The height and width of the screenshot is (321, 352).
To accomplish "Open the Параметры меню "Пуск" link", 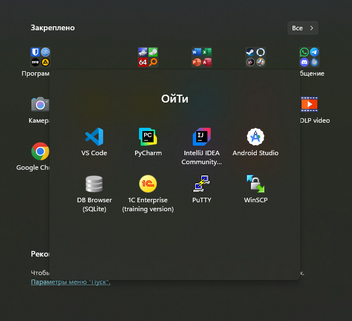I will pyautogui.click(x=71, y=282).
